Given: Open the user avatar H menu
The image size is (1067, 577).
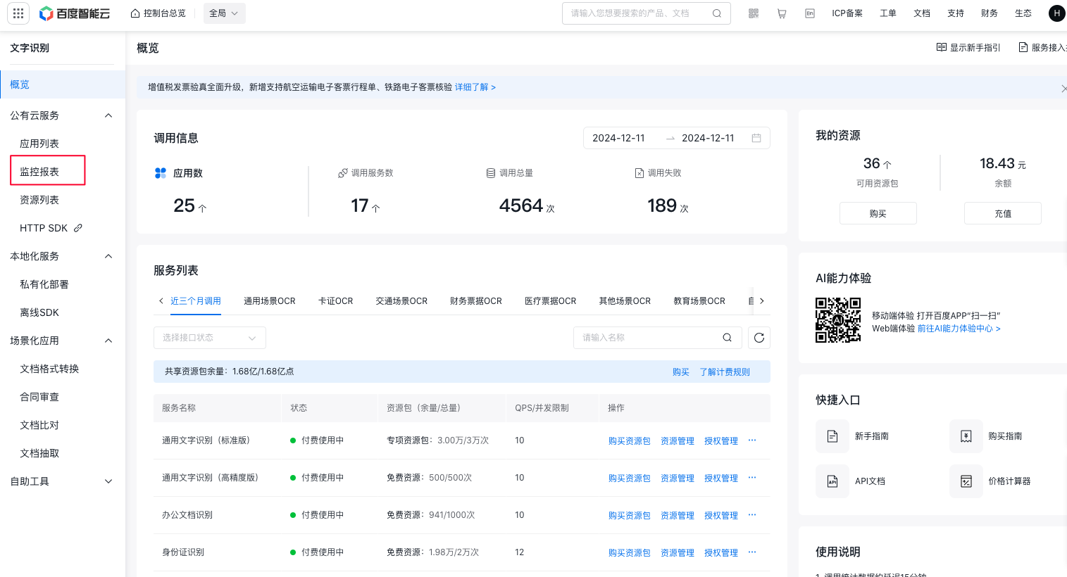Looking at the screenshot, I should (x=1056, y=13).
